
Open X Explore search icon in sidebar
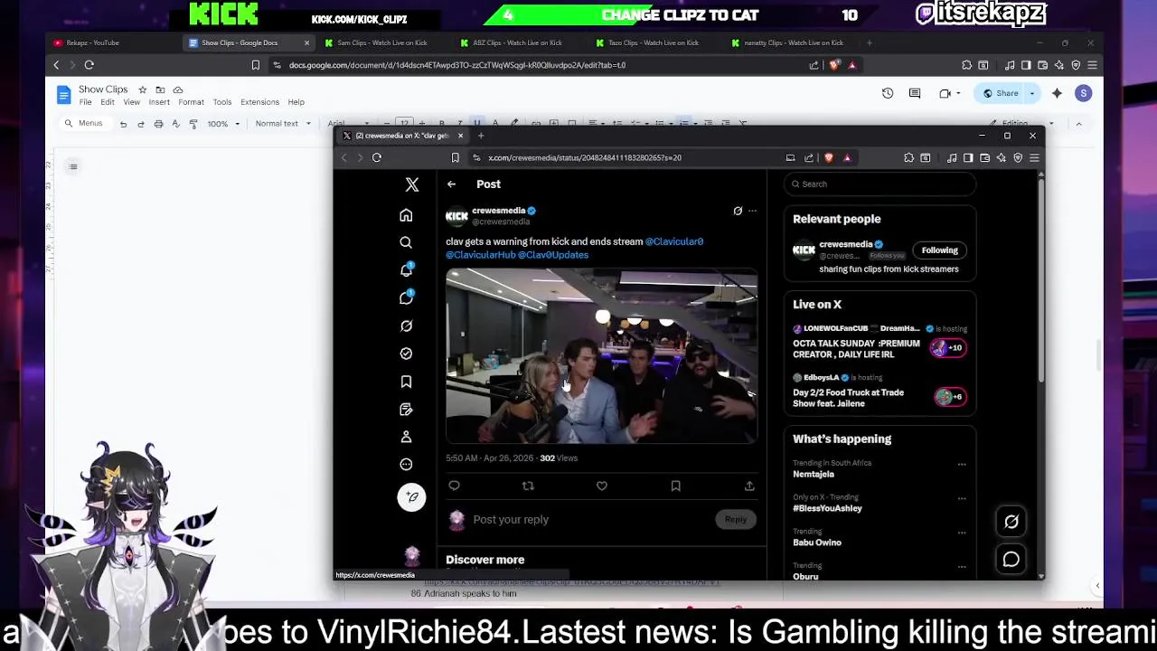pyautogui.click(x=406, y=242)
